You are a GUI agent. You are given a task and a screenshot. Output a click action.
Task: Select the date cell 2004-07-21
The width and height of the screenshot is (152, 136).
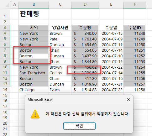pos(111,84)
